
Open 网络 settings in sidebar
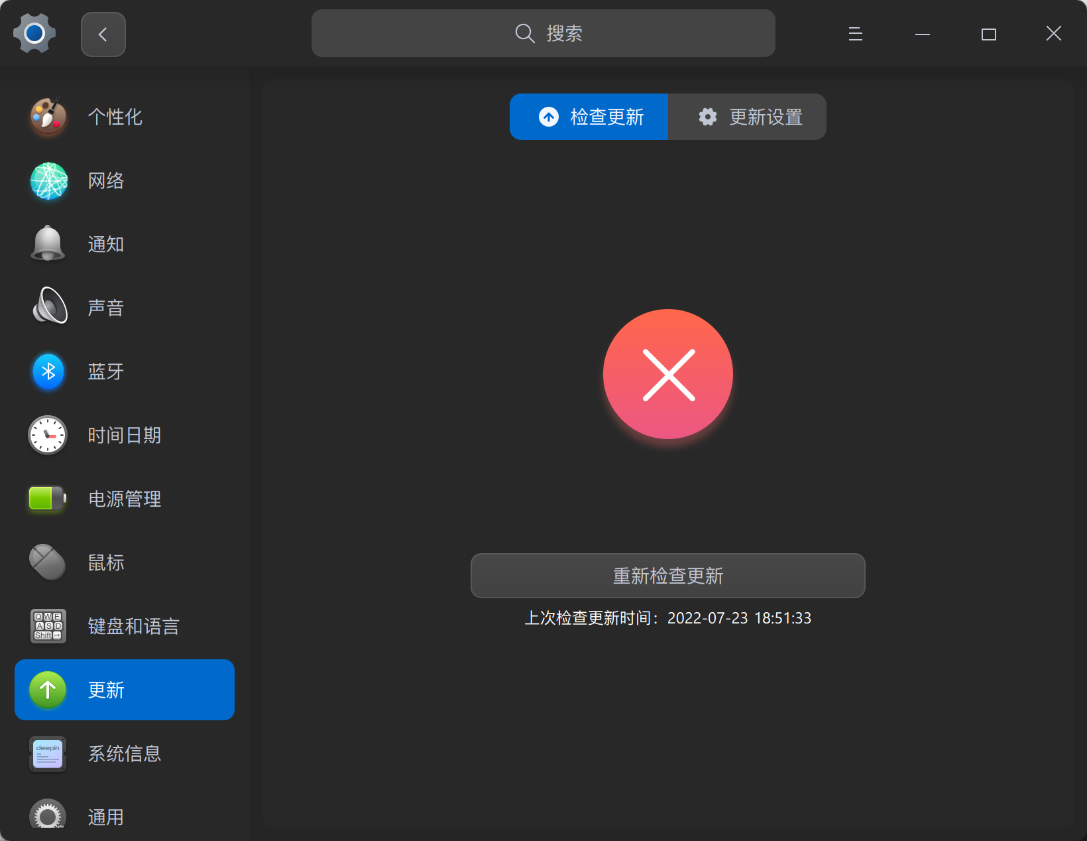125,180
